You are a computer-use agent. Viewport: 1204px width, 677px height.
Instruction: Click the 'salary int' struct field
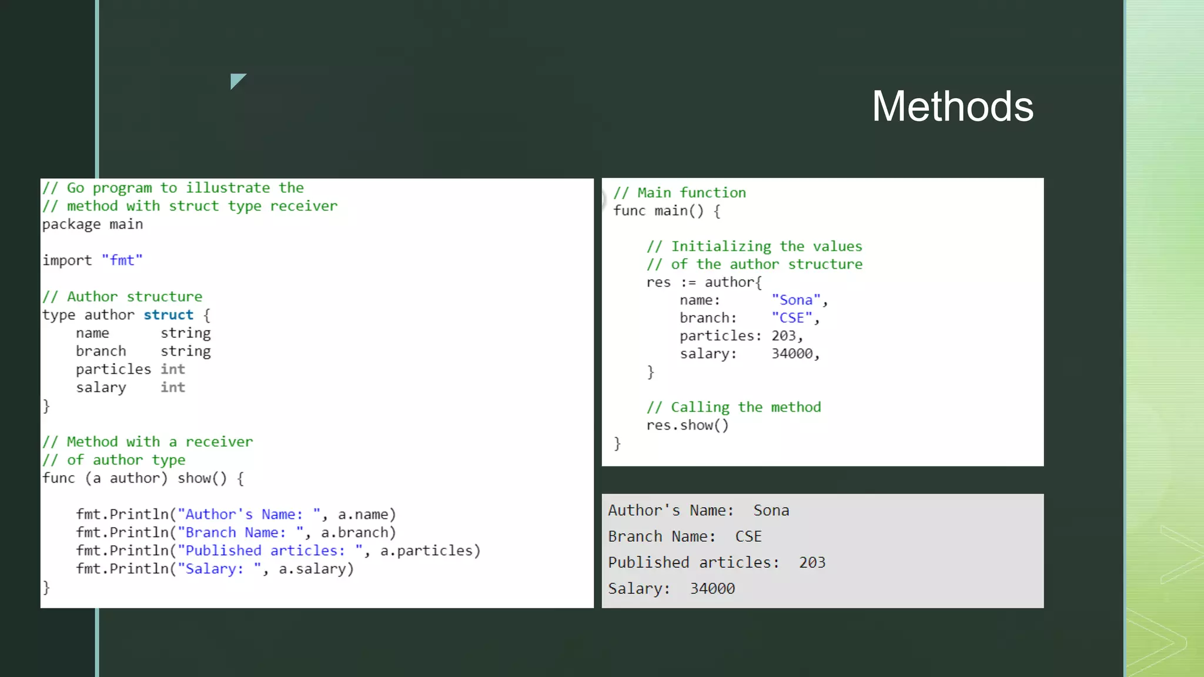tap(131, 387)
